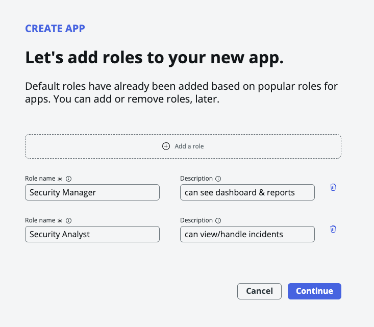Click the Description label above view/handle incidents field

tap(196, 220)
